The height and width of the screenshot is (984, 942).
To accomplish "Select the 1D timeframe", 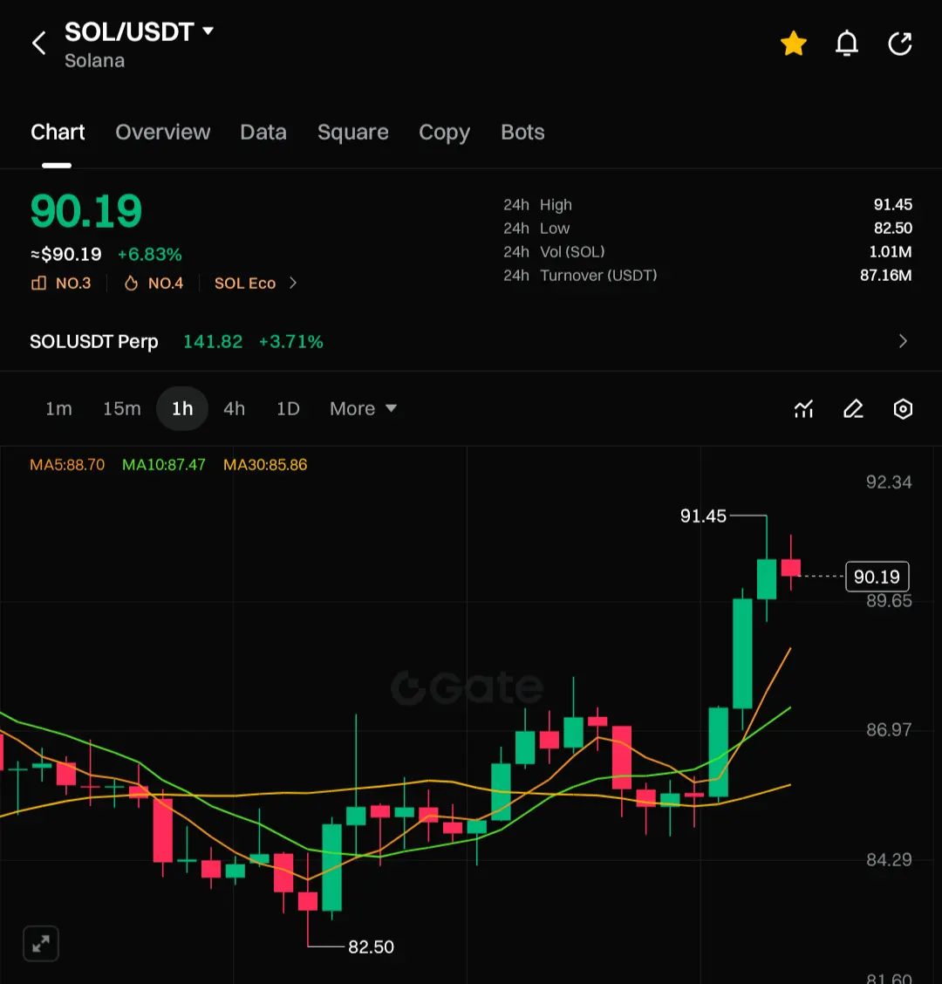I will (288, 408).
